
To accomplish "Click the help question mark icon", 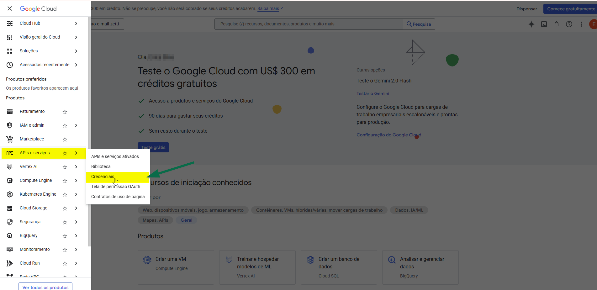I will pos(569,24).
